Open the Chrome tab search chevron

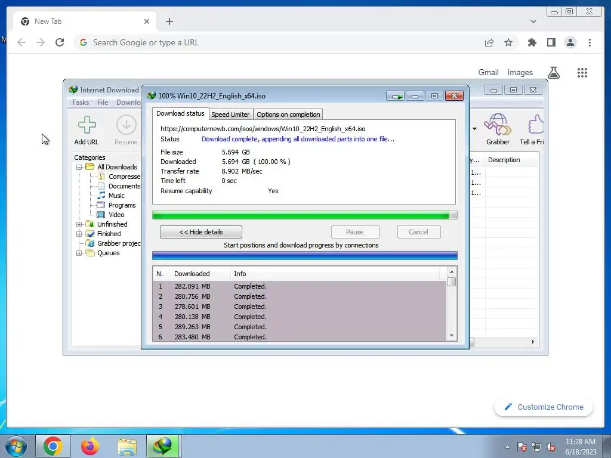pos(533,21)
